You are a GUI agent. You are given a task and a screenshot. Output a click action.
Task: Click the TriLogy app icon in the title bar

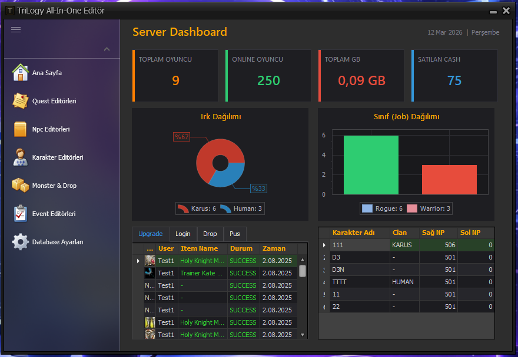pos(10,11)
